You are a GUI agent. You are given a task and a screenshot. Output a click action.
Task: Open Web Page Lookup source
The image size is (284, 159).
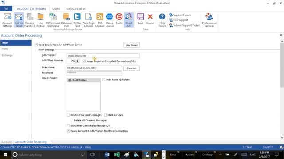[x=88, y=20]
